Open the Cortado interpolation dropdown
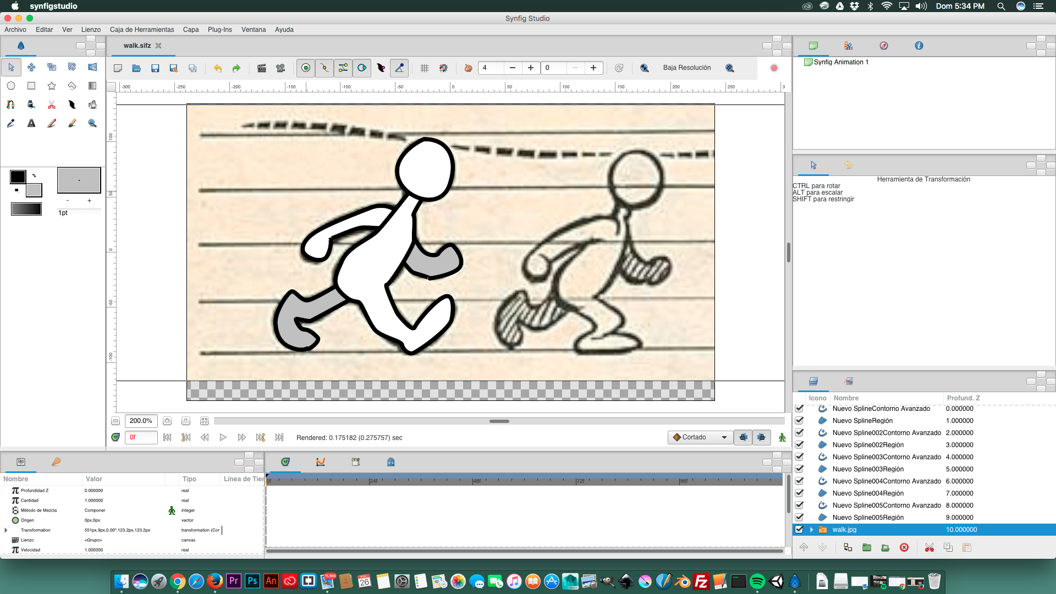Image resolution: width=1056 pixels, height=594 pixels. pos(700,437)
